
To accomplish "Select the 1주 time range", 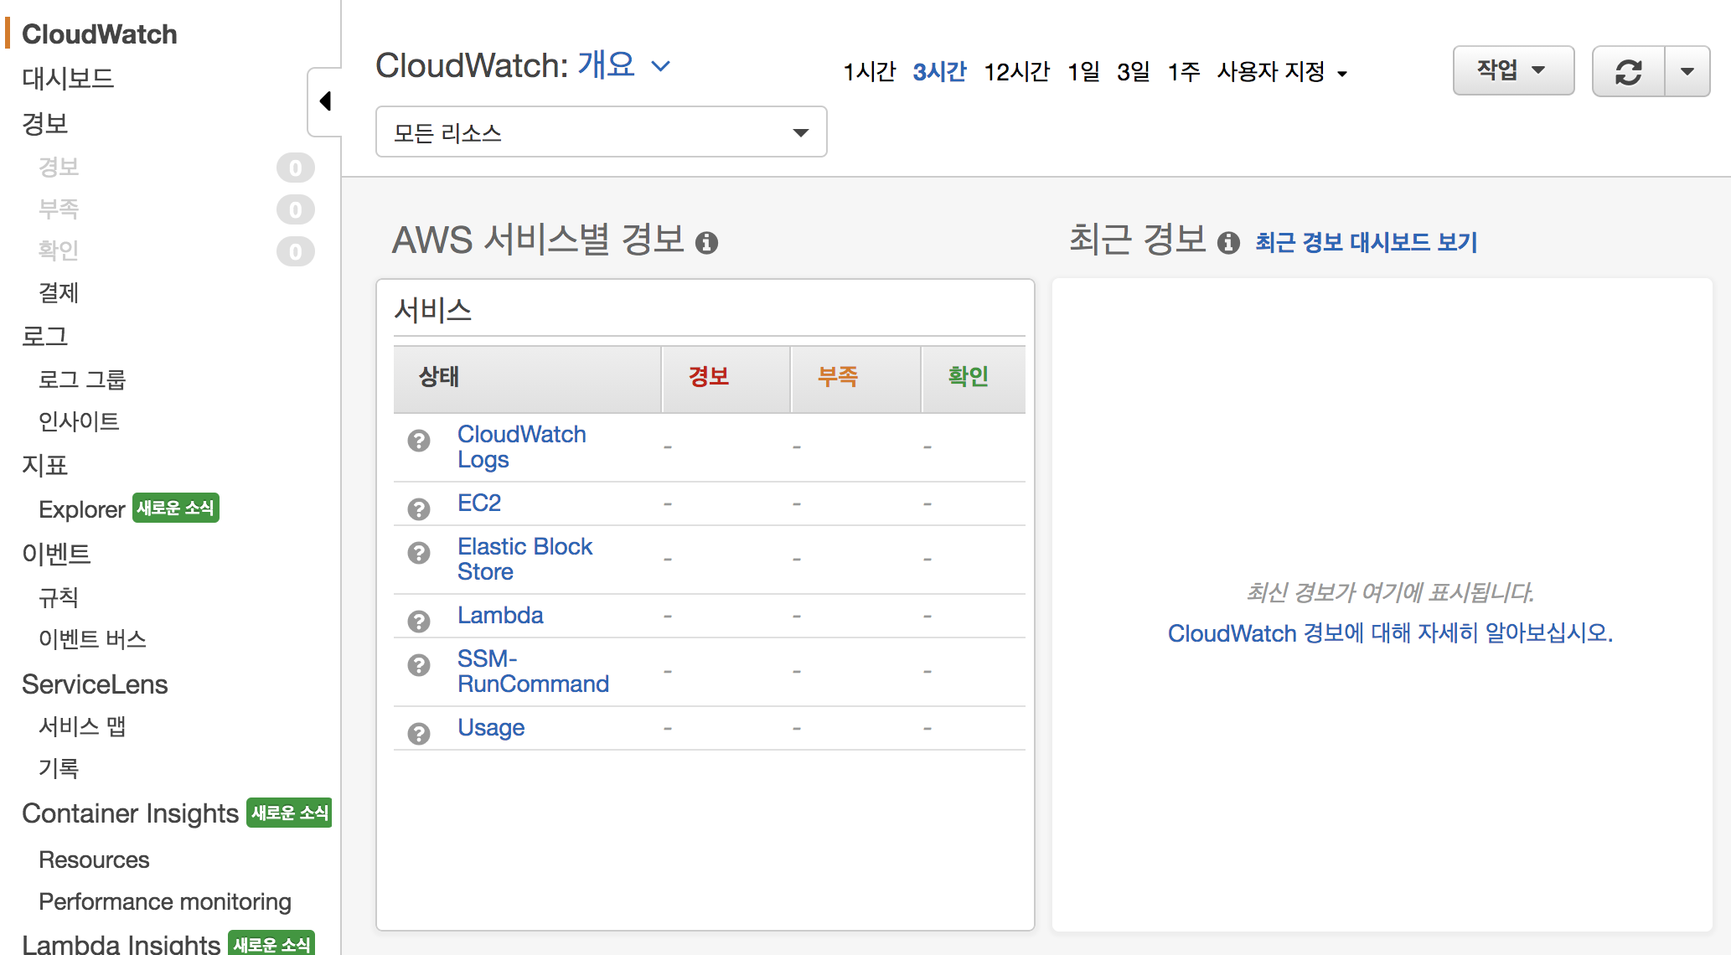I will [1184, 72].
